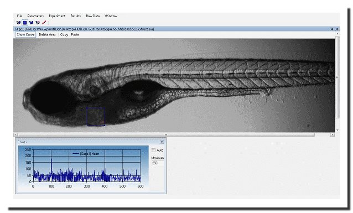Click the pin icon on Cage1 title bar
The image size is (353, 213).
click(x=332, y=29)
